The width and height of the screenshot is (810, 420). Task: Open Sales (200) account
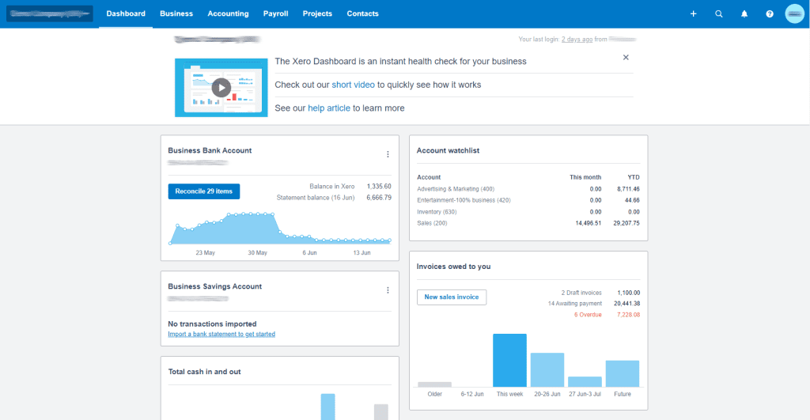click(x=432, y=223)
